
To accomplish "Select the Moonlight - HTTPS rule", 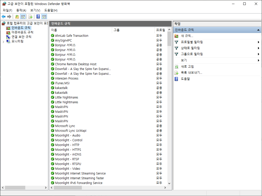I will (x=68, y=149).
